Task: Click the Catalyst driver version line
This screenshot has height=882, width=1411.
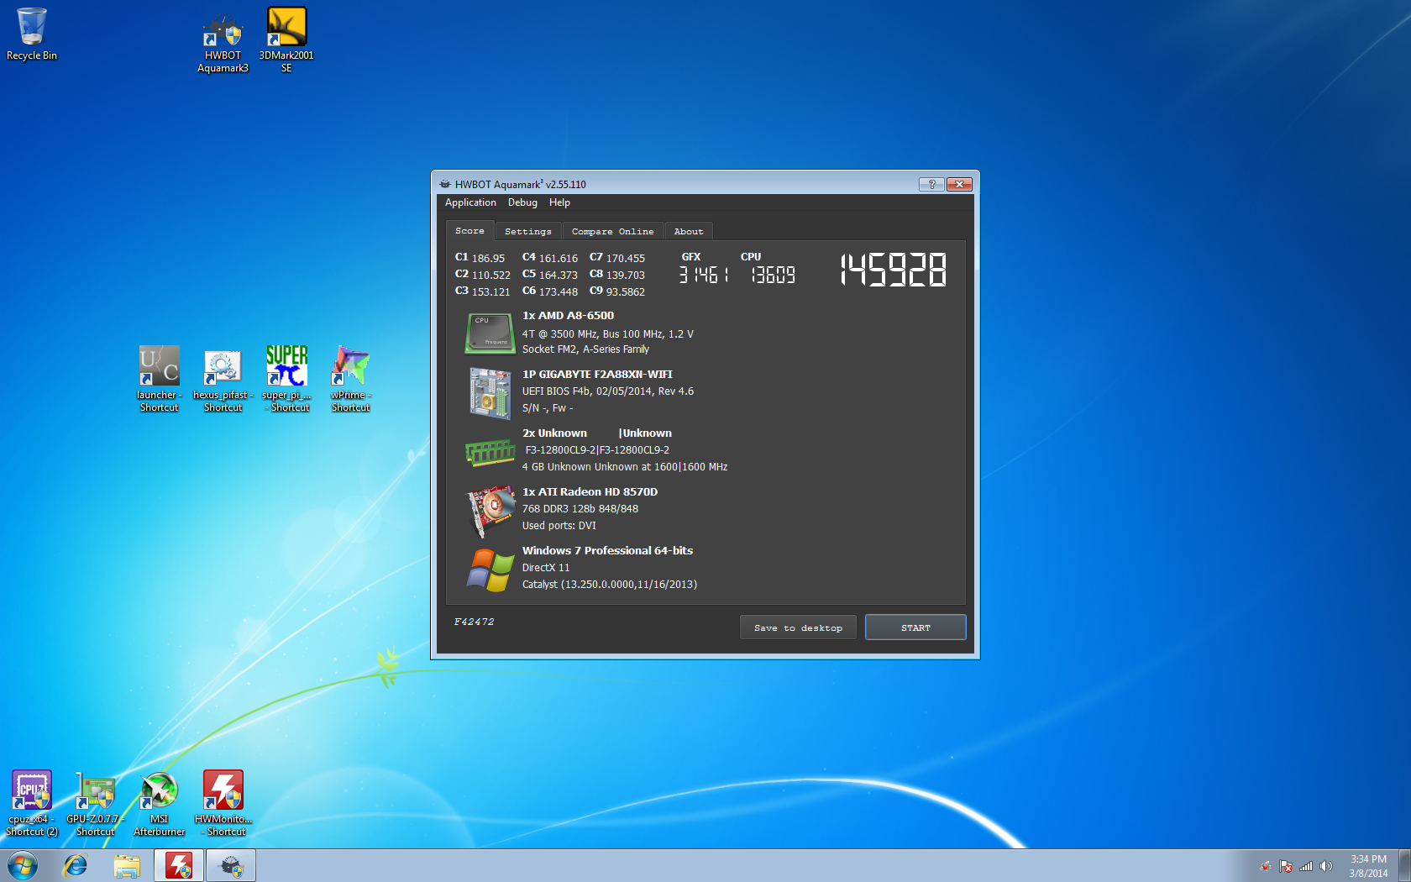Action: [610, 585]
